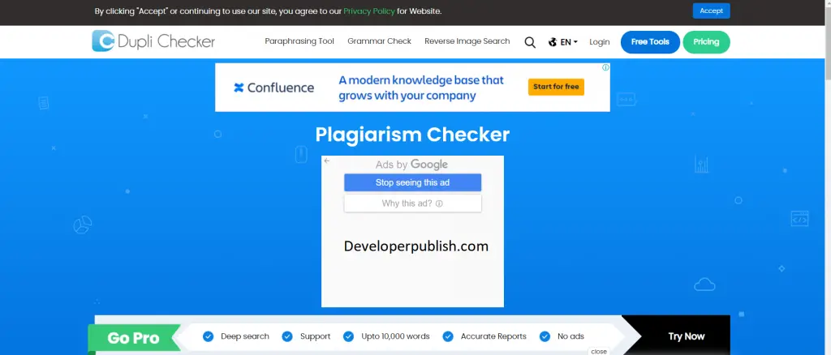This screenshot has height=355, width=831.
Task: Click the info icon beside Why this ad
Action: (439, 203)
